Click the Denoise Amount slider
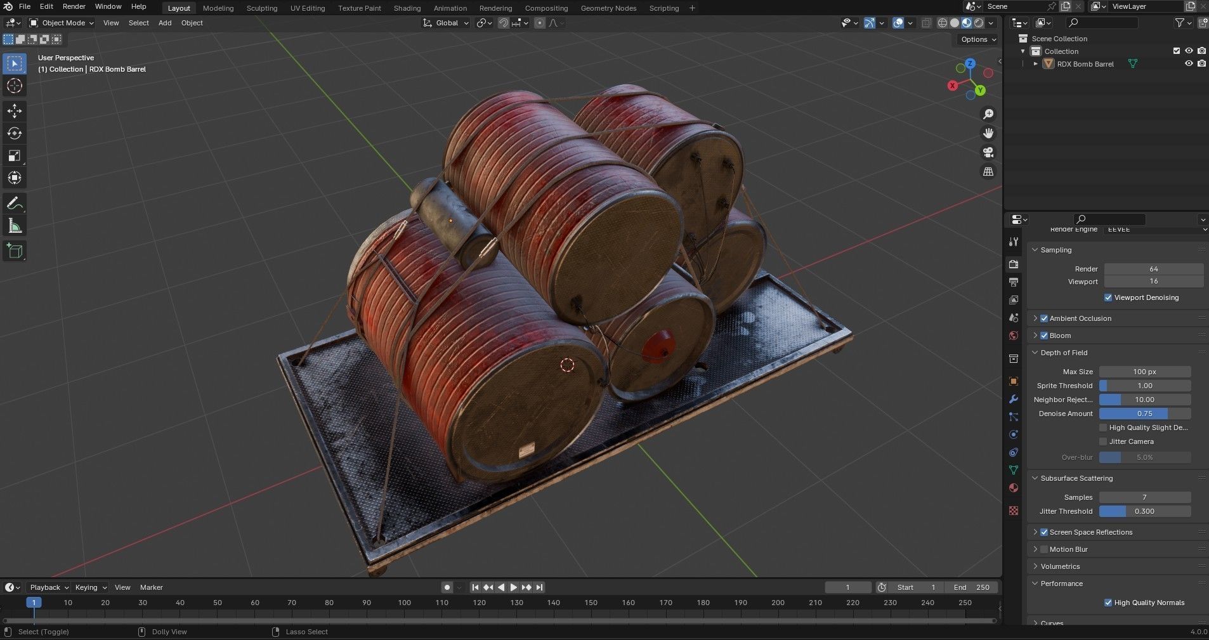Screen dimensions: 1209x640 coord(1145,414)
